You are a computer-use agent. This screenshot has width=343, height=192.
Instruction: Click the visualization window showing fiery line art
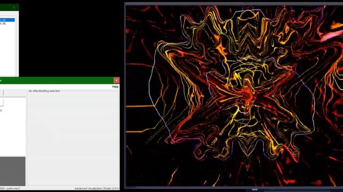tap(234, 96)
